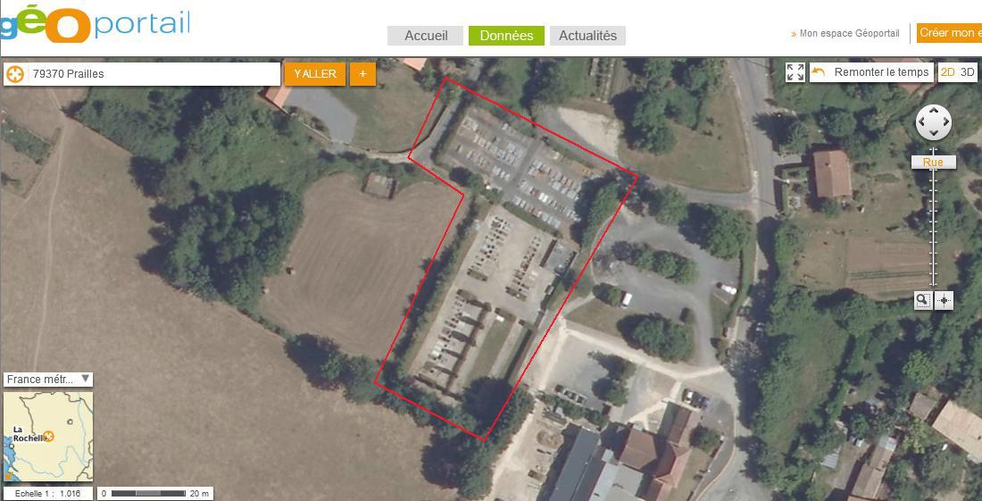Click the orange geolocation icon in the search box

click(x=15, y=74)
